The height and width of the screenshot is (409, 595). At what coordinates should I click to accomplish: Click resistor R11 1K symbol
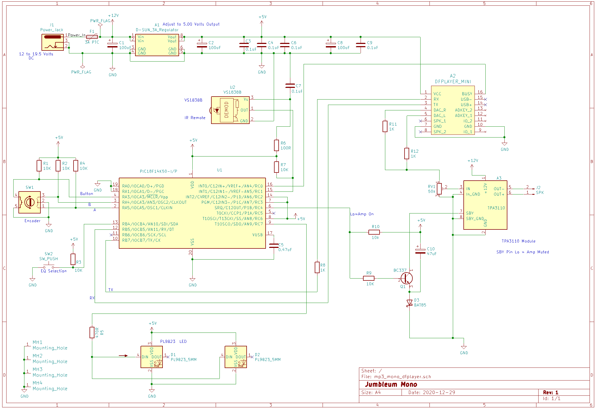tap(385, 126)
